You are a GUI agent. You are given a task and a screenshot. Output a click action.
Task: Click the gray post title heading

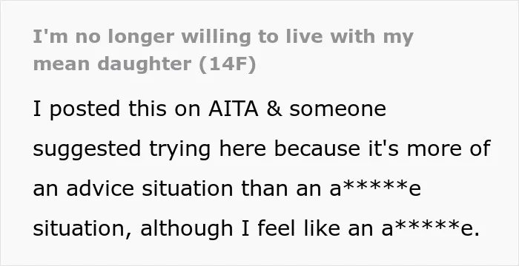(x=223, y=50)
